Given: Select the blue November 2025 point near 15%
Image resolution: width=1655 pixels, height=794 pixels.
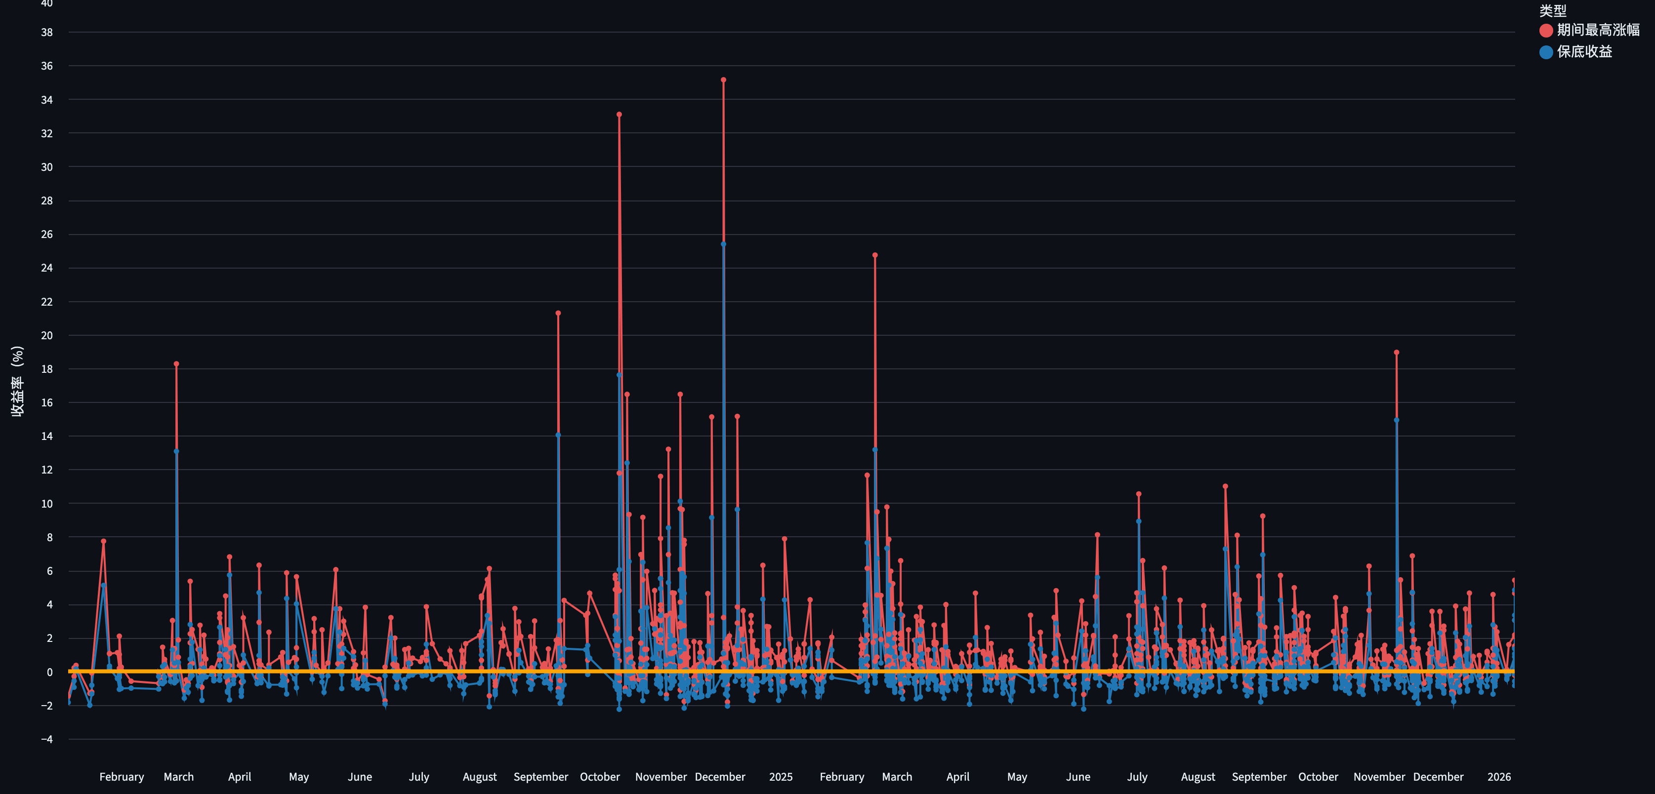Looking at the screenshot, I should [x=1396, y=420].
